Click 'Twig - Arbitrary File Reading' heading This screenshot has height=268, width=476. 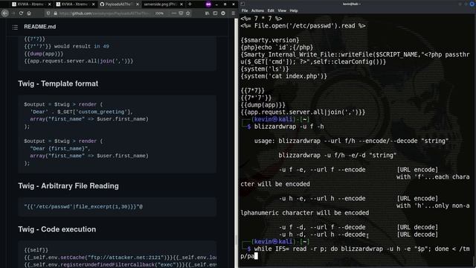tap(68, 186)
